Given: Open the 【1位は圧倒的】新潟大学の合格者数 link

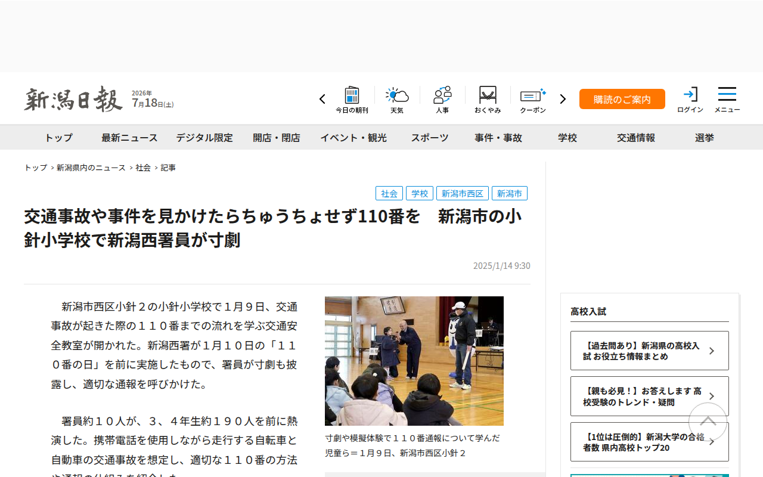Looking at the screenshot, I should click(650, 442).
